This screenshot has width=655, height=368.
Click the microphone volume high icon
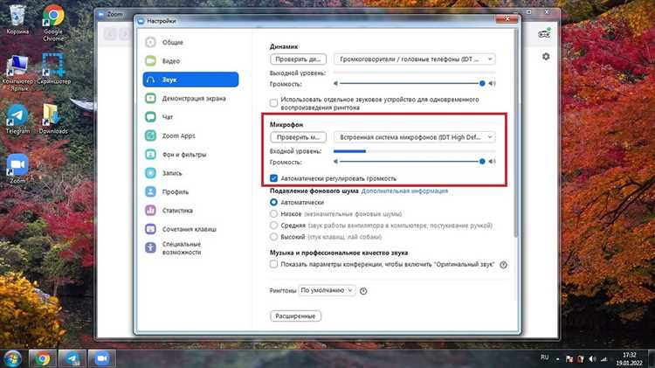[x=492, y=162]
